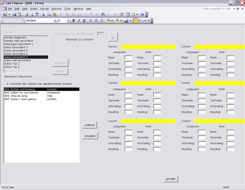
Task: Open the Records menu
Action: (x=56, y=9)
